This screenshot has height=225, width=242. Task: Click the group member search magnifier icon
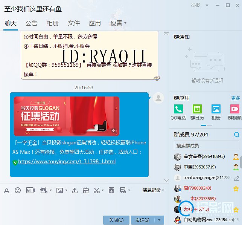tap(236, 135)
